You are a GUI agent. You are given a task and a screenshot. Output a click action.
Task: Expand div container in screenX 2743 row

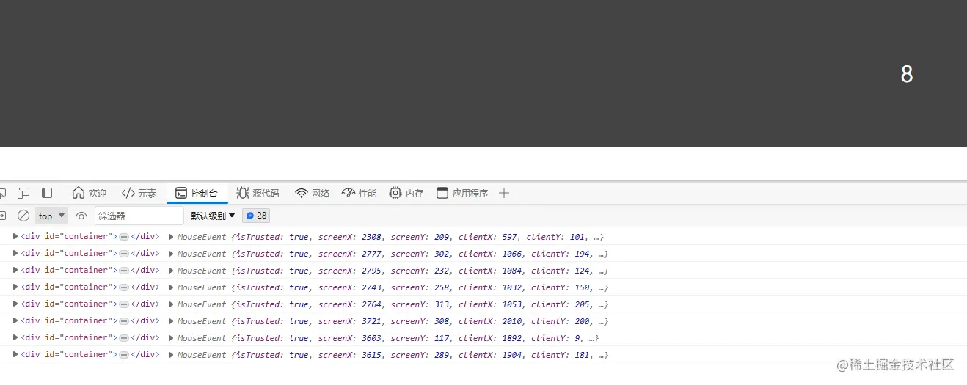pos(15,287)
